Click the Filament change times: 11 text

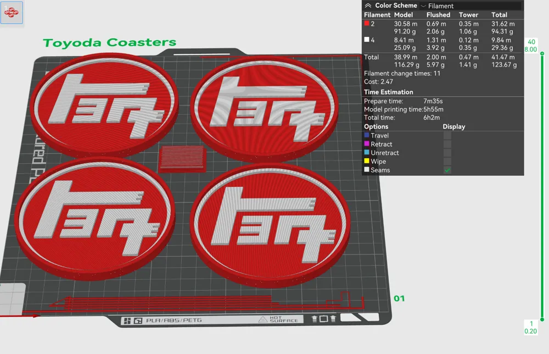point(402,74)
